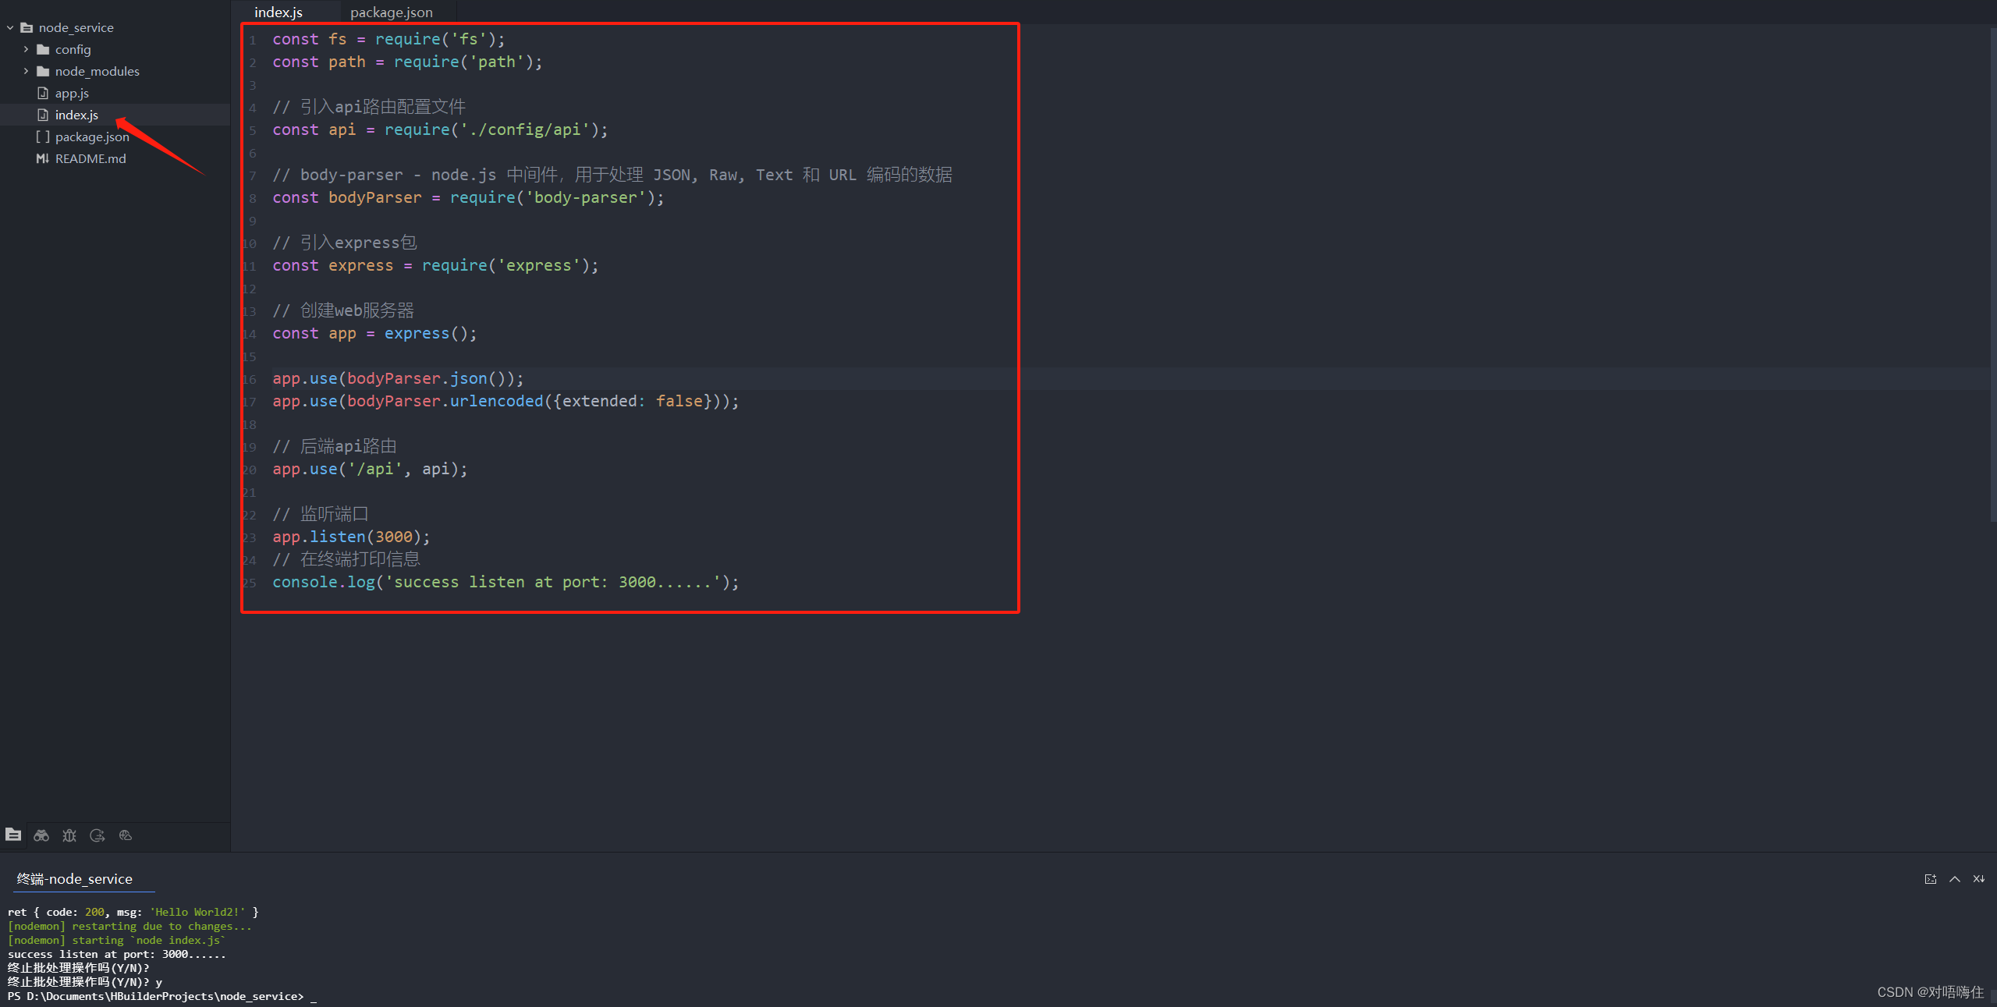
Task: Maximize terminal panel with up chevron
Action: [1955, 879]
